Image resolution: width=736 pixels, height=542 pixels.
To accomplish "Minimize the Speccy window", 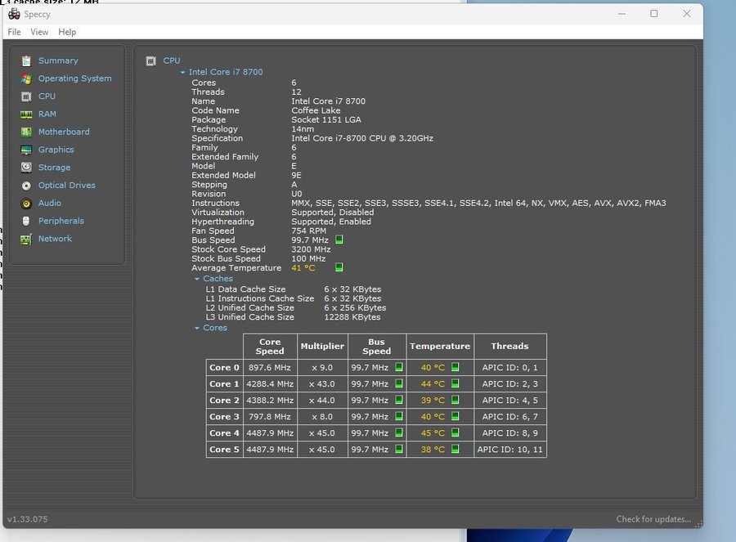I will pos(622,14).
